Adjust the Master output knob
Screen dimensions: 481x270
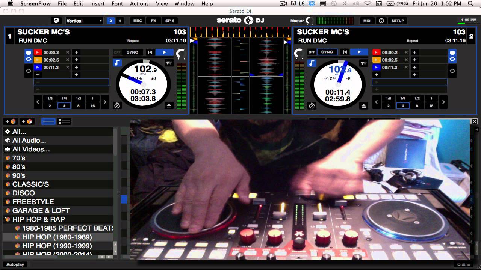point(310,21)
